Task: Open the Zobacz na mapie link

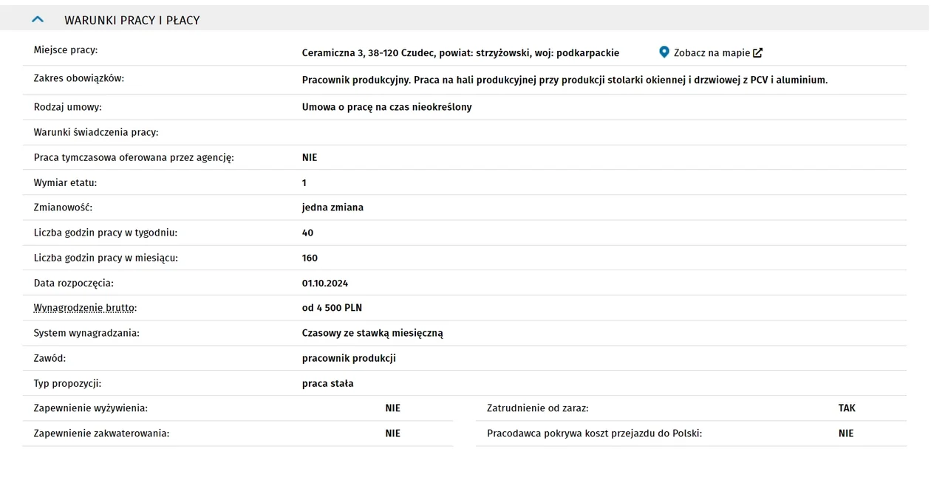Action: tap(712, 53)
